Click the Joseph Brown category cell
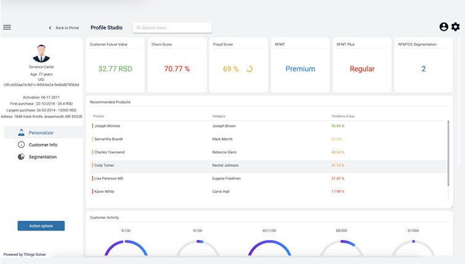The height and width of the screenshot is (264, 465). click(224, 126)
